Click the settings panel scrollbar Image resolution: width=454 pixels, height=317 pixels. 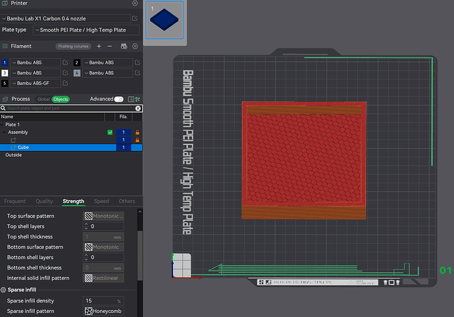(x=140, y=255)
